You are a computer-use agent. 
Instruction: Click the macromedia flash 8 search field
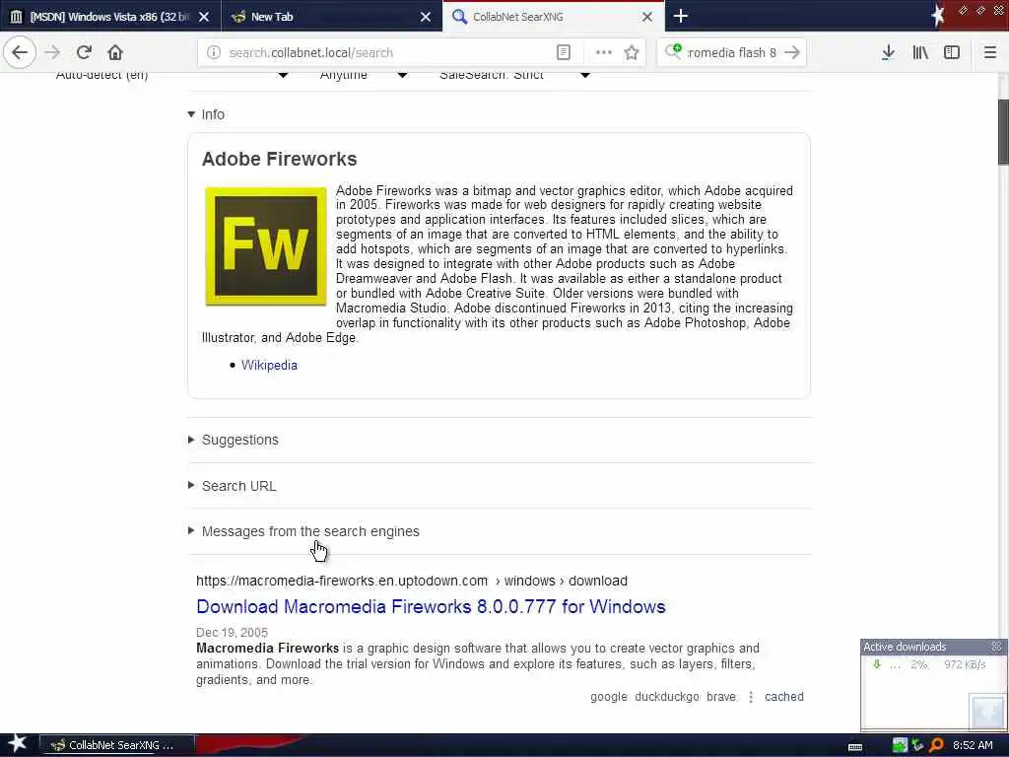[731, 53]
